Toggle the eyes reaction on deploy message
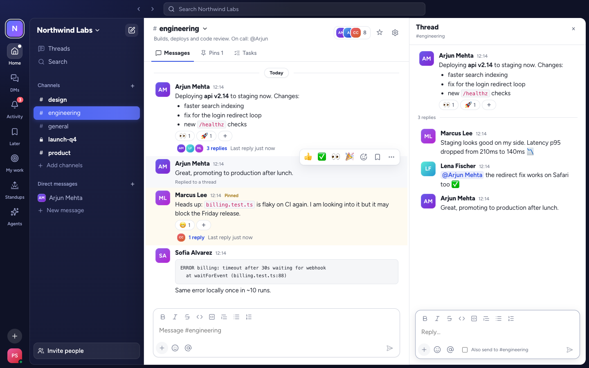The height and width of the screenshot is (368, 589). tap(185, 136)
